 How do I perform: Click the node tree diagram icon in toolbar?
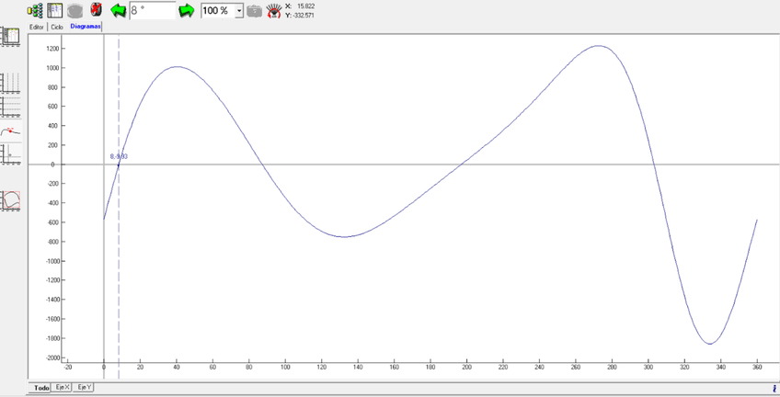35,10
